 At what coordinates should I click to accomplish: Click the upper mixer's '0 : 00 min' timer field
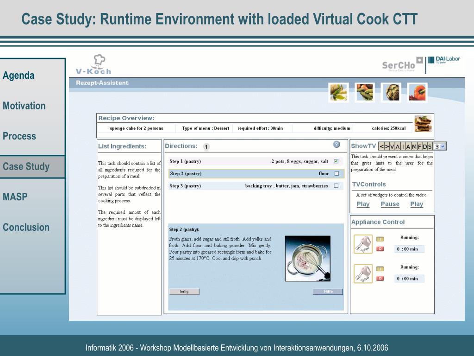[409, 249]
